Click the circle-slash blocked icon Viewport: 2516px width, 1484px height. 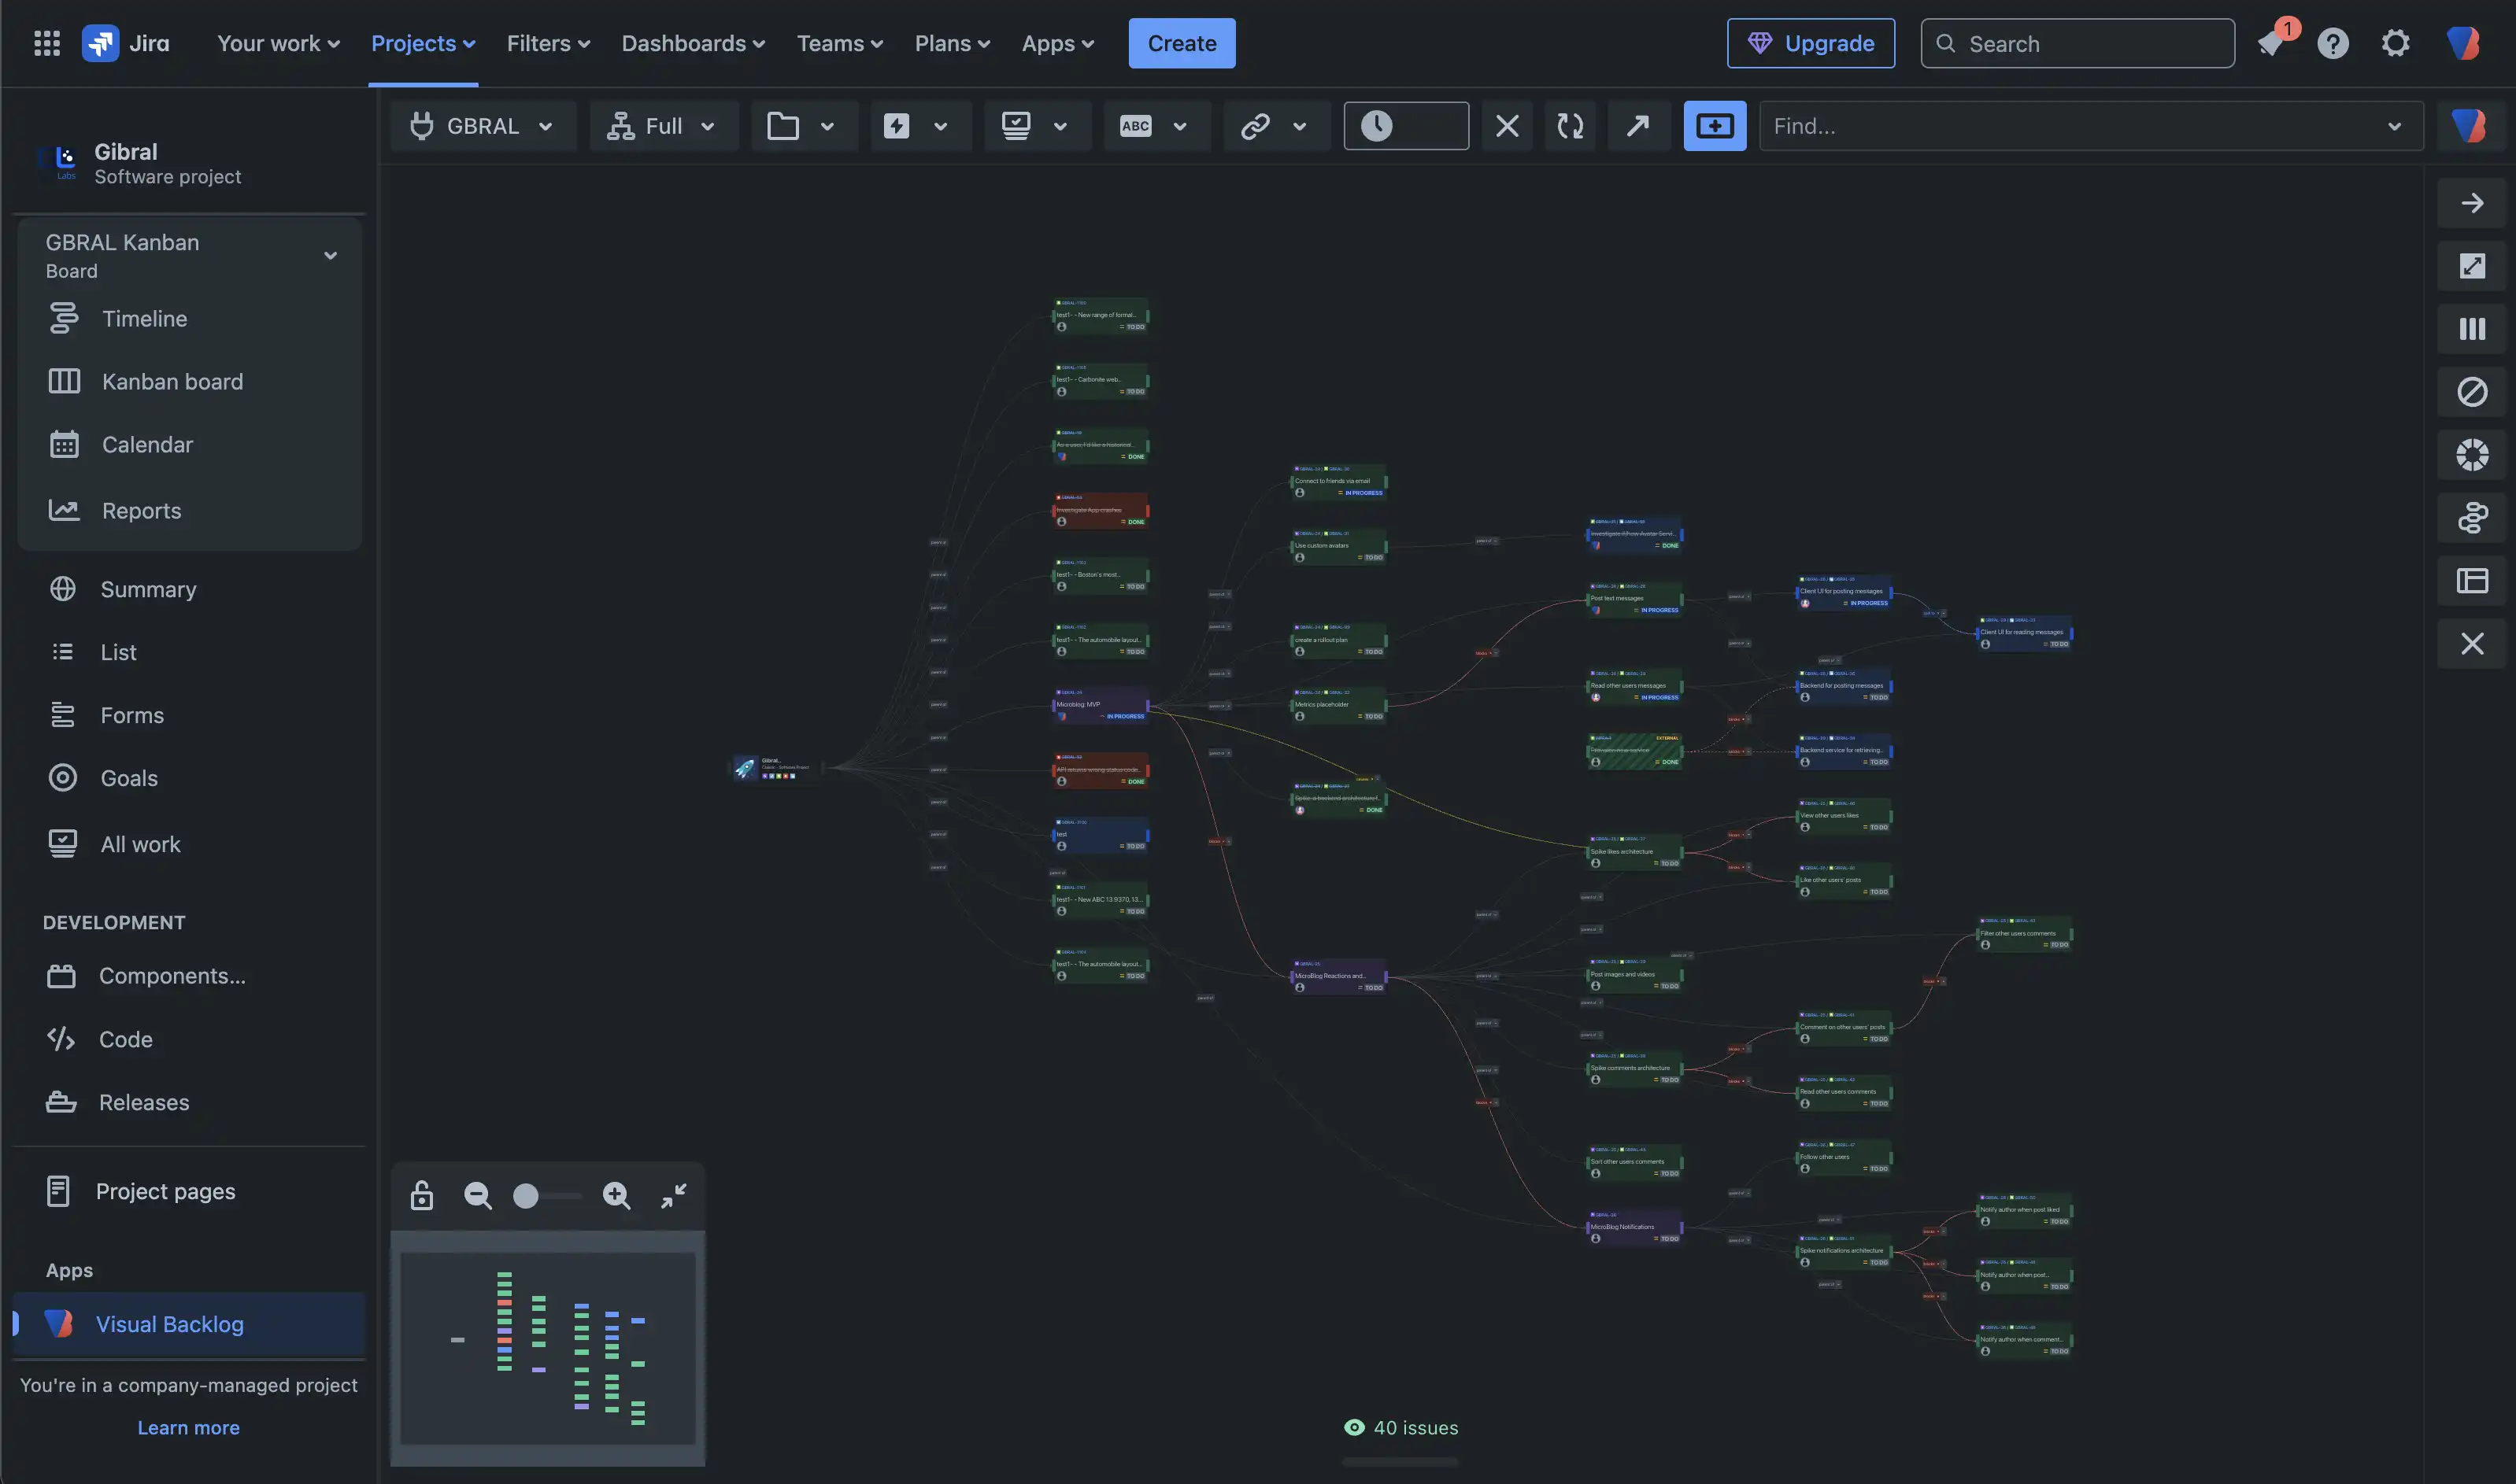(2472, 392)
